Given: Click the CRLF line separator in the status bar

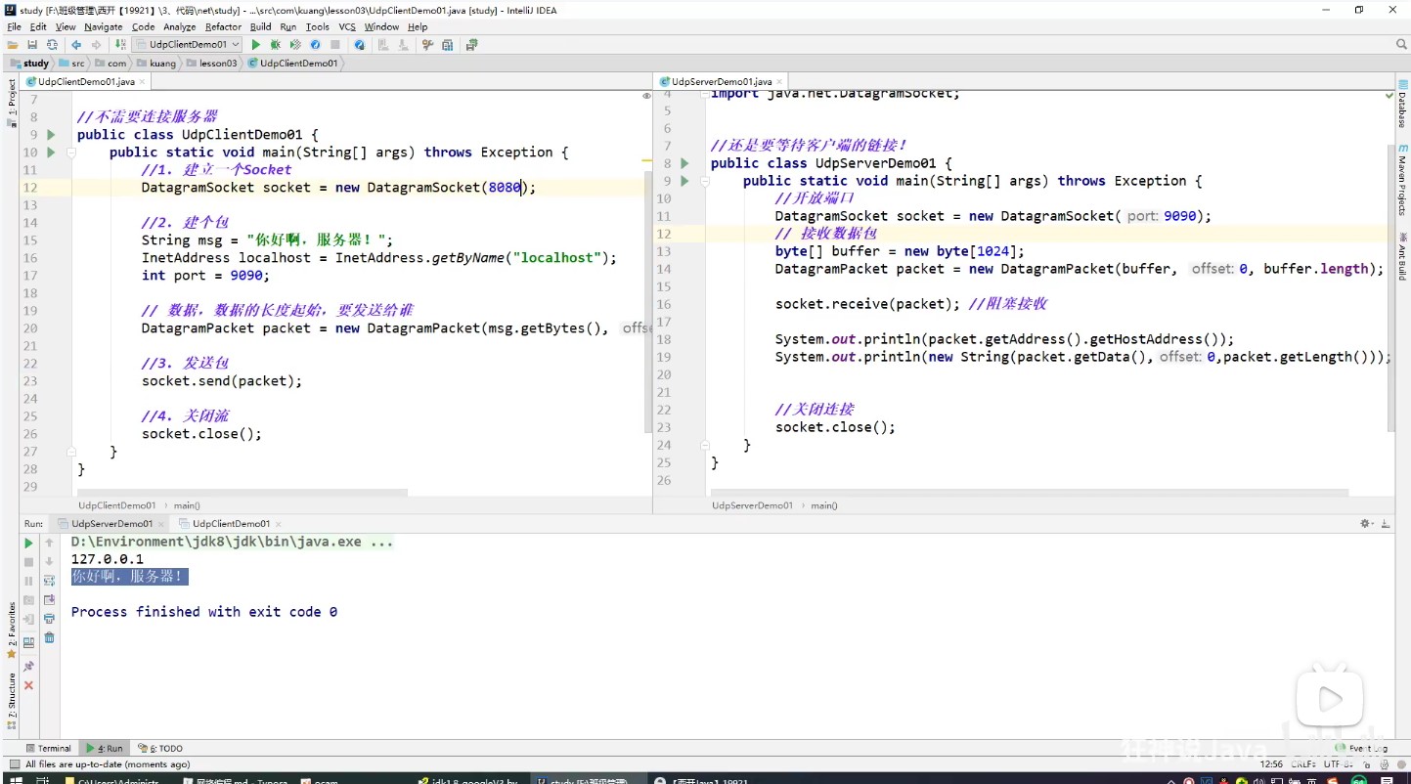Looking at the screenshot, I should (x=1303, y=764).
